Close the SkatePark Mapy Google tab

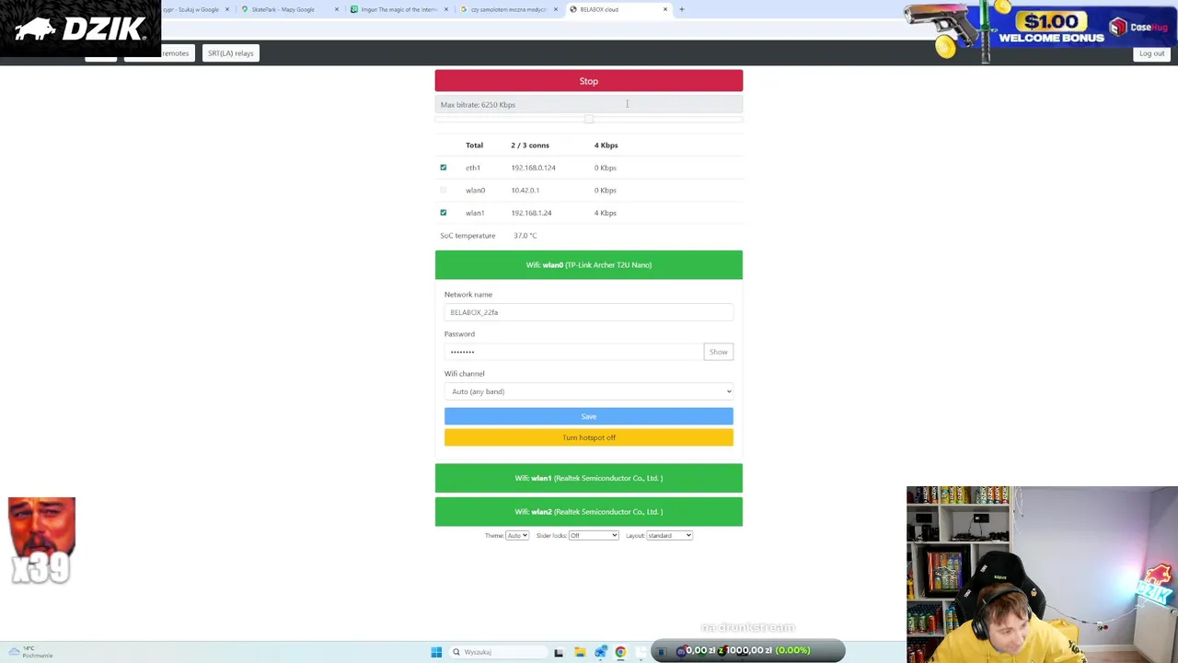tap(336, 9)
